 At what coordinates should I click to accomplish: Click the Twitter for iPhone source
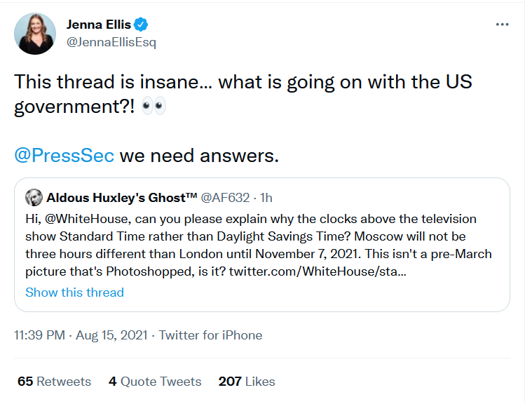210,335
